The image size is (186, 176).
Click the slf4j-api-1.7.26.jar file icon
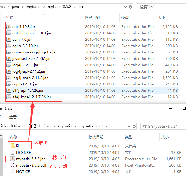(x=9, y=91)
